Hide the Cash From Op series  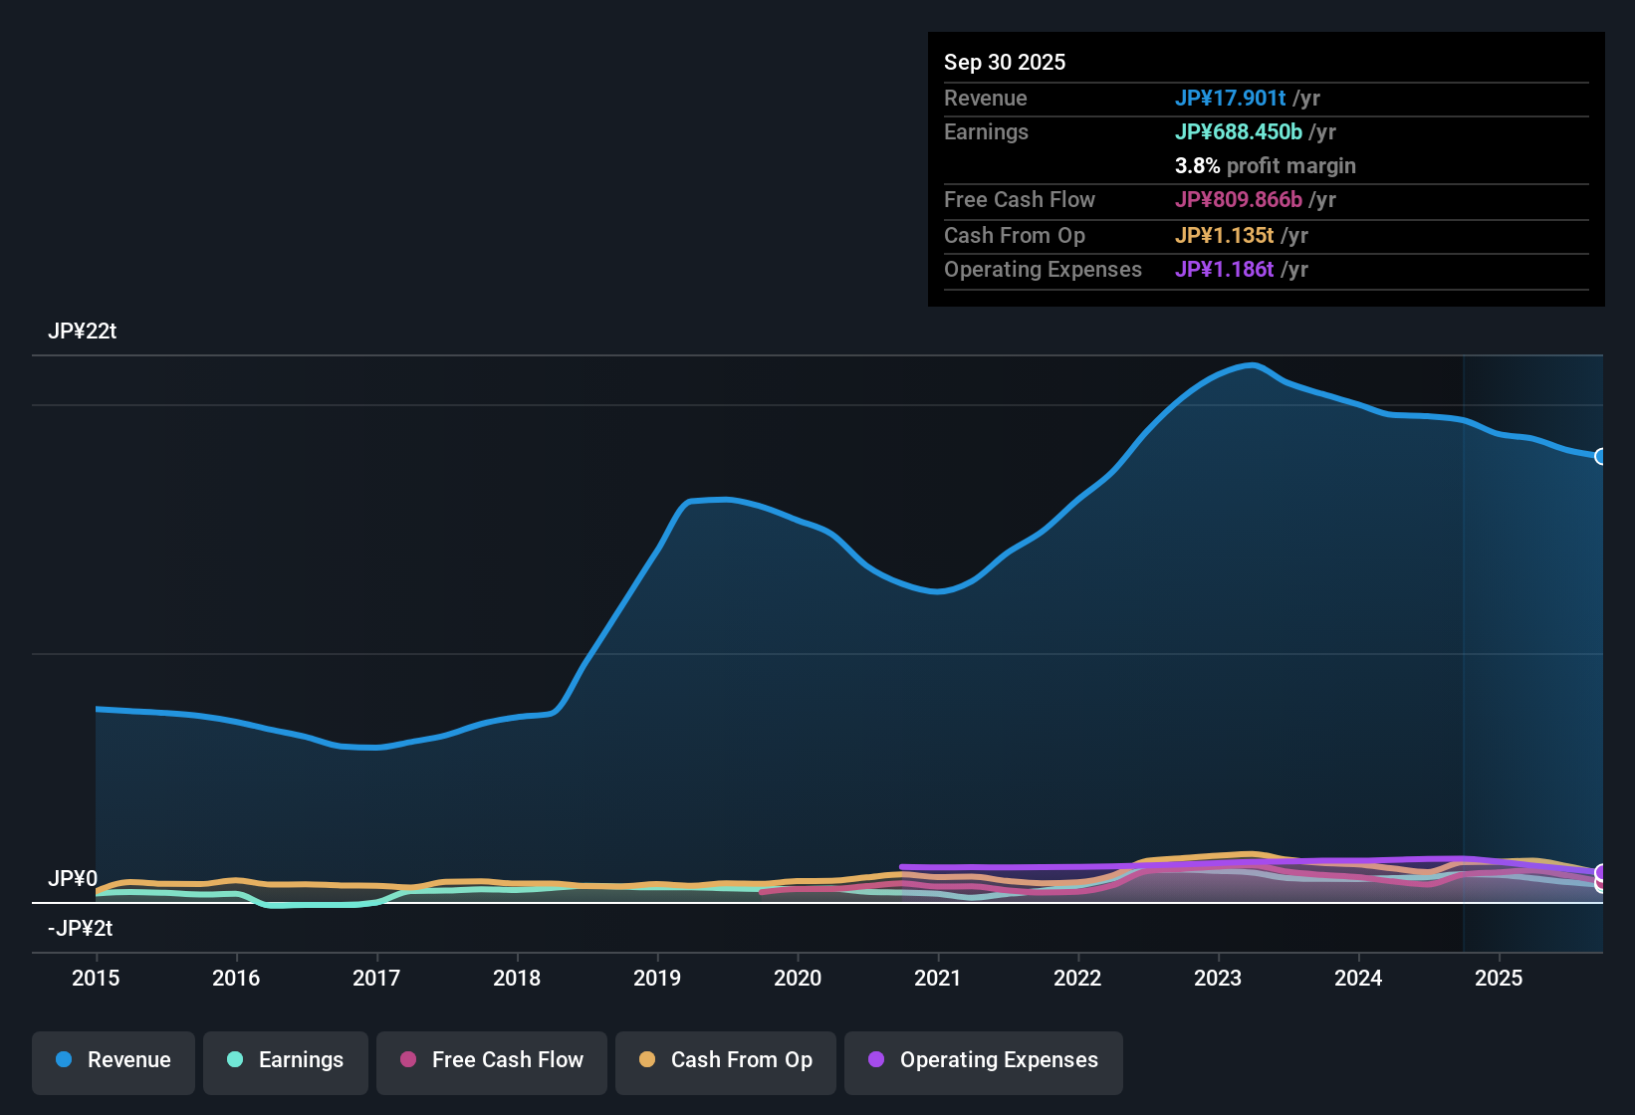click(x=725, y=1060)
